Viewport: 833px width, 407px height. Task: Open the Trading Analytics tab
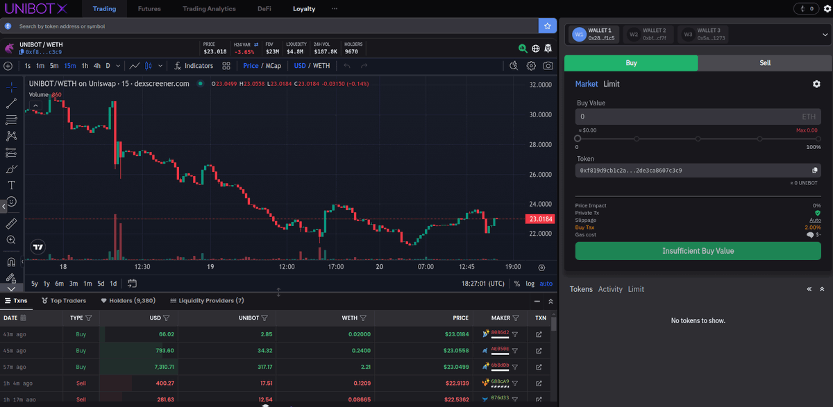(209, 9)
